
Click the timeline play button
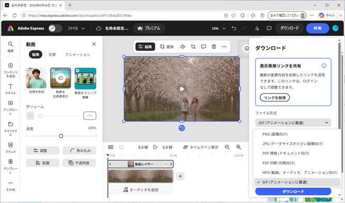pyautogui.click(x=155, y=147)
